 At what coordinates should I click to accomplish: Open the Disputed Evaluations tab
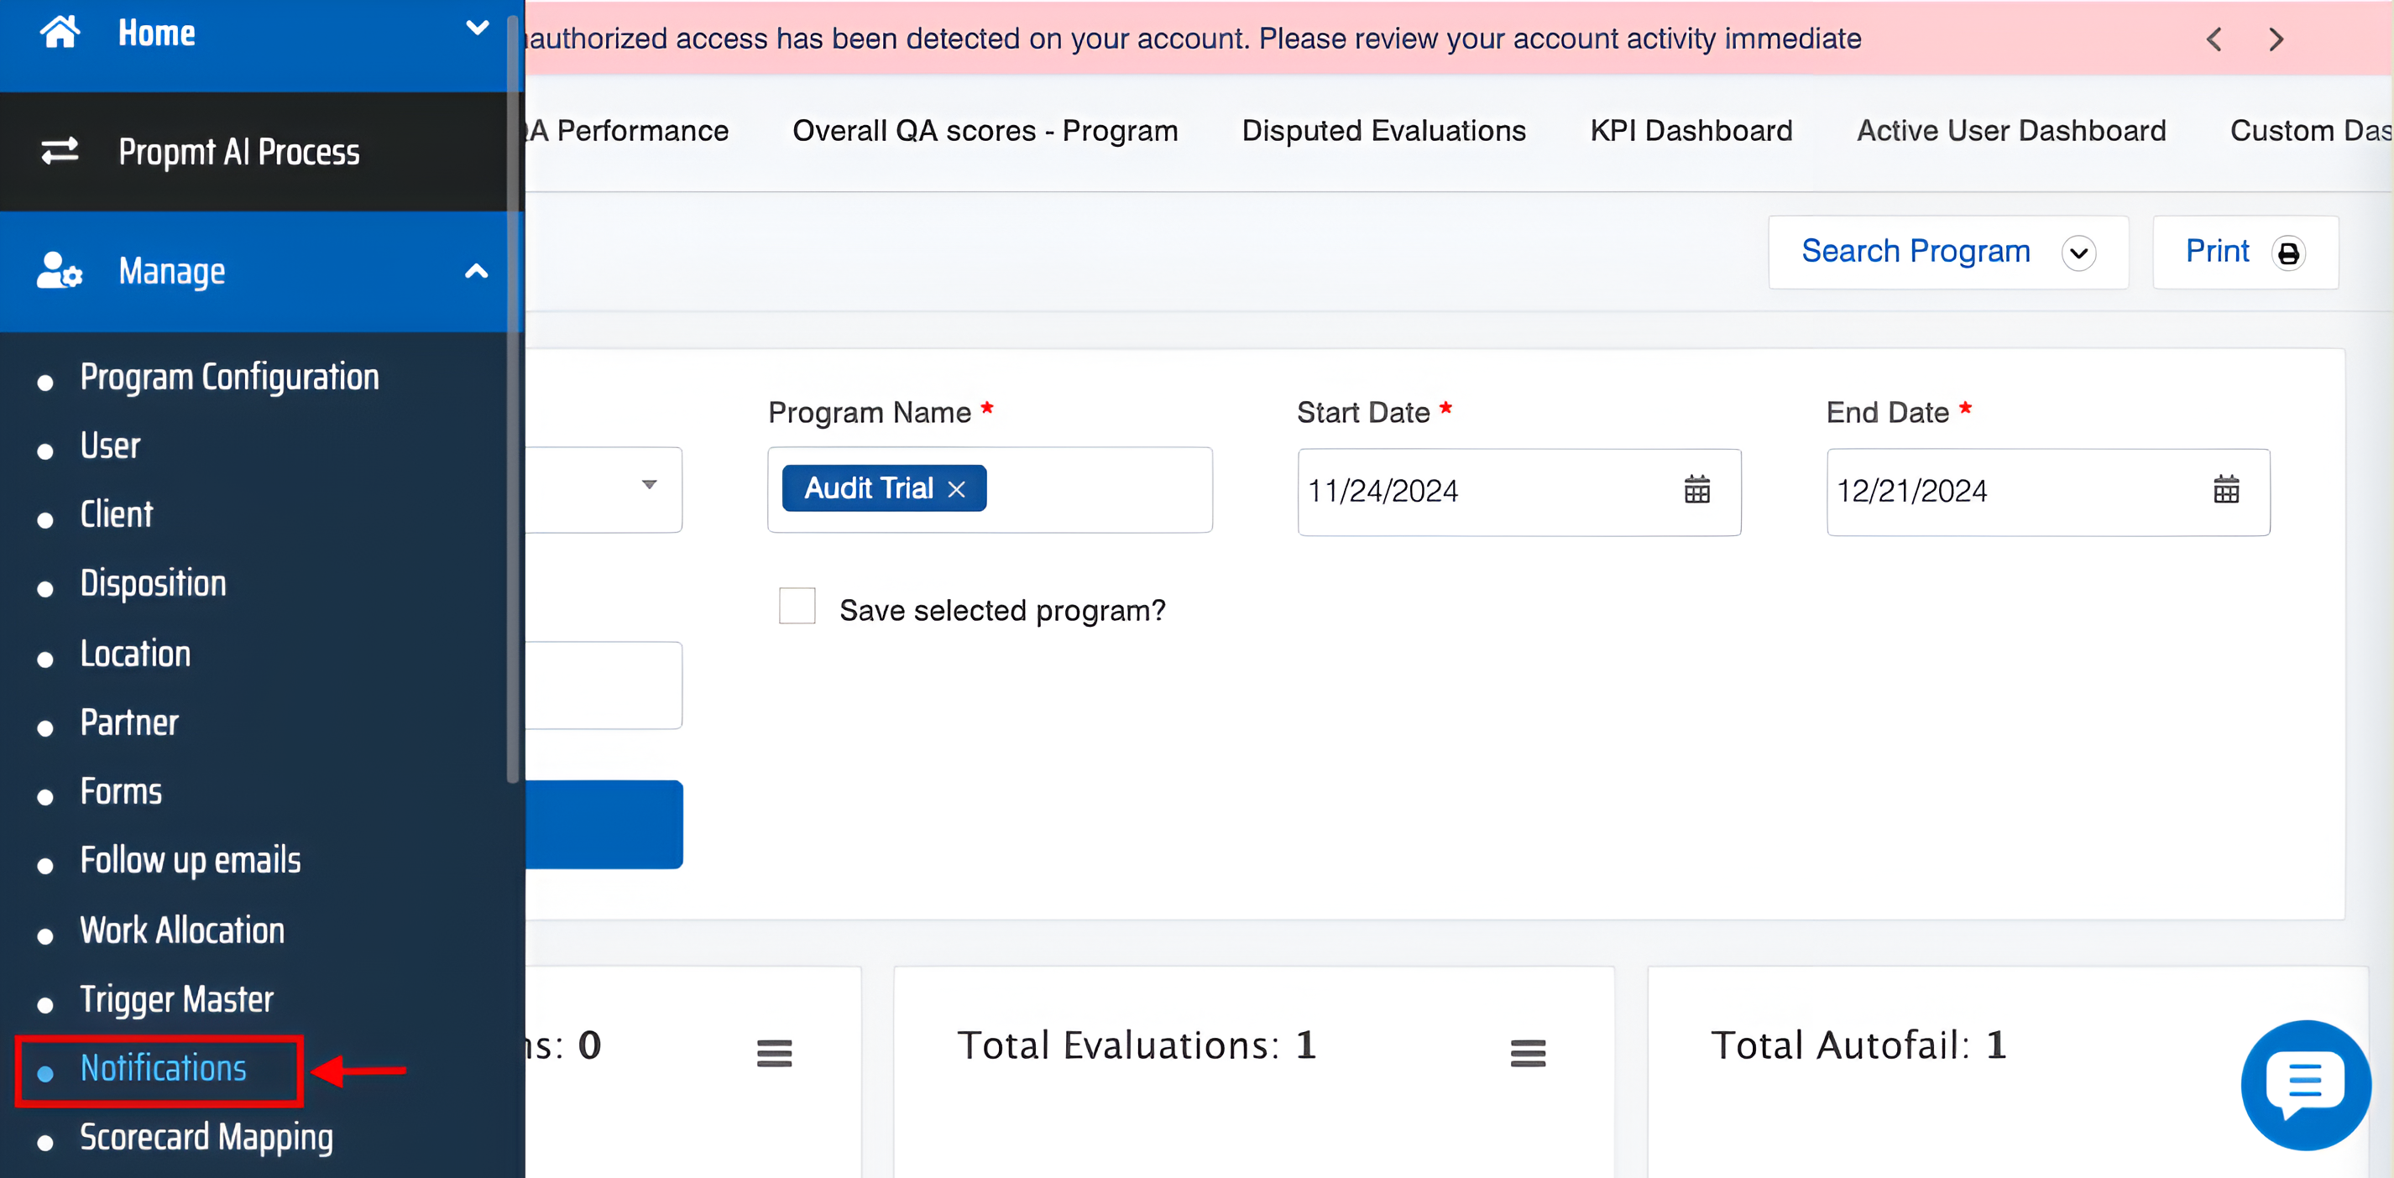(1383, 131)
